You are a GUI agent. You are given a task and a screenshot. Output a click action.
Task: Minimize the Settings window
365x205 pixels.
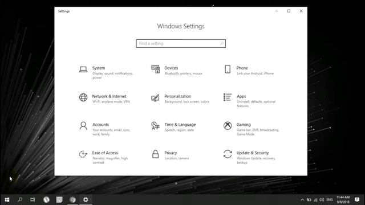point(277,11)
